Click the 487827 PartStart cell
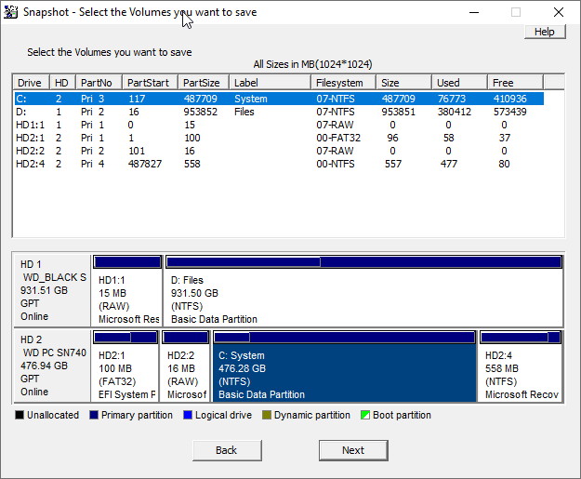Image resolution: width=581 pixels, height=479 pixels. pos(145,164)
